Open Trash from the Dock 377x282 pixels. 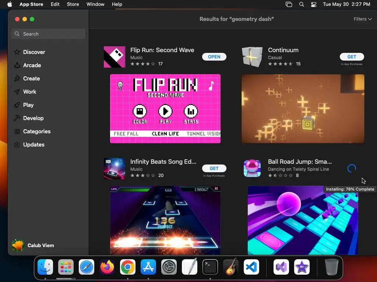pyautogui.click(x=332, y=267)
